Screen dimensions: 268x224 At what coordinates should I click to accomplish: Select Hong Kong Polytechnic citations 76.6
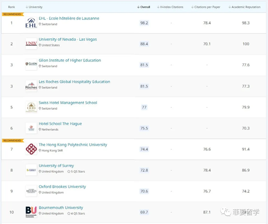tap(207, 149)
